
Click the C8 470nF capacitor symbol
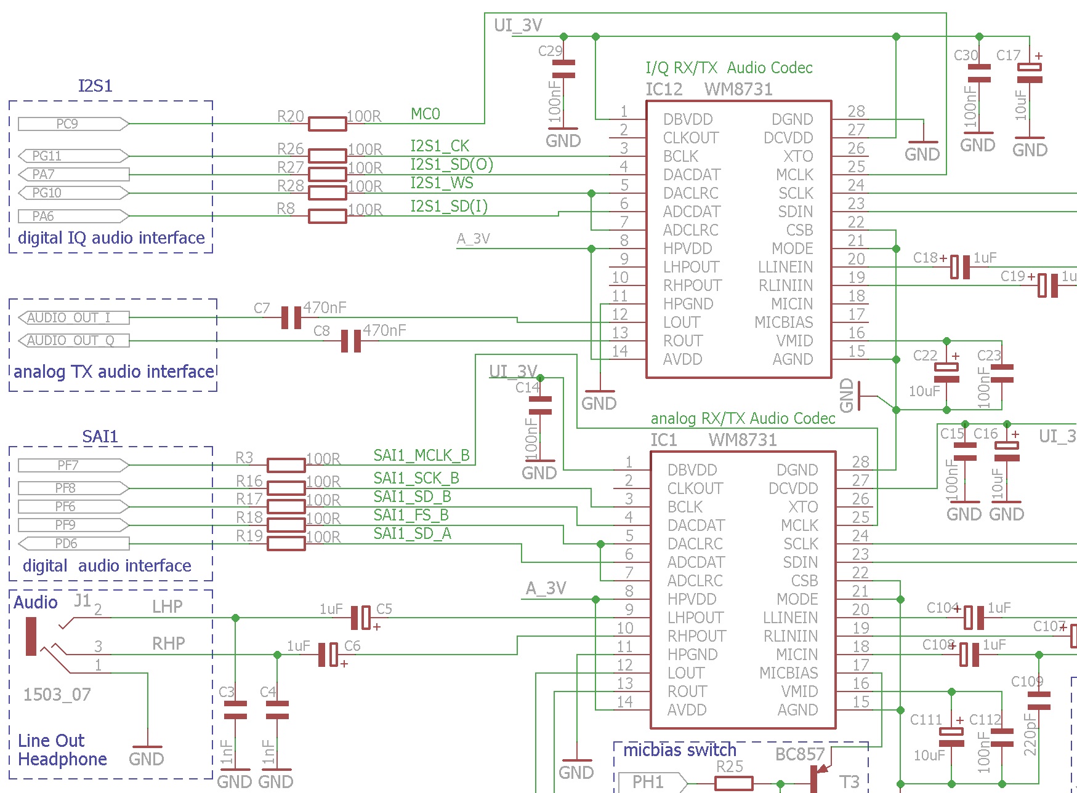(x=351, y=341)
